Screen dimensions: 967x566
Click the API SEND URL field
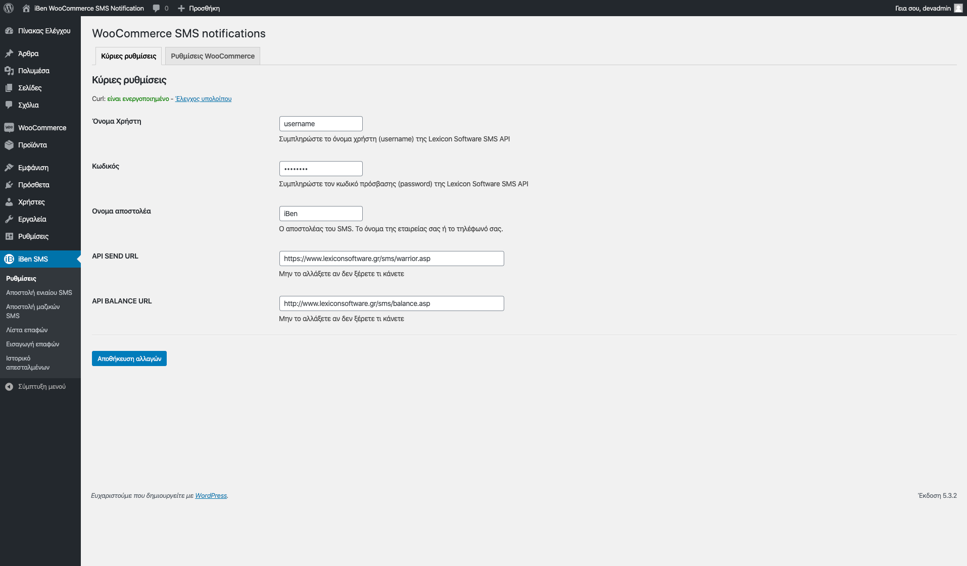392,259
